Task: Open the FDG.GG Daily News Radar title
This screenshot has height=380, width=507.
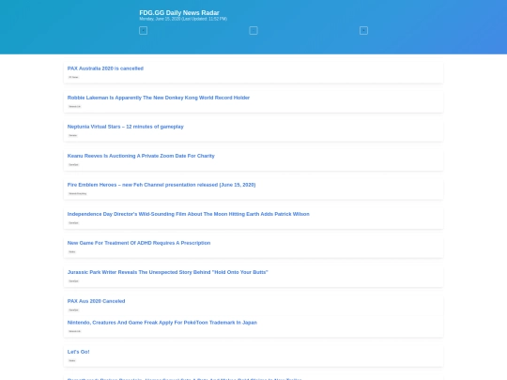Action: click(179, 12)
